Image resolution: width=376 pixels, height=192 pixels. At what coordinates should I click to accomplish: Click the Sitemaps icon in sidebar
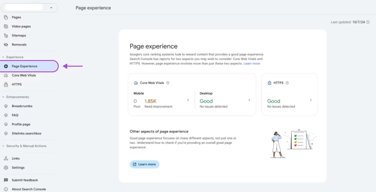pos(6,36)
